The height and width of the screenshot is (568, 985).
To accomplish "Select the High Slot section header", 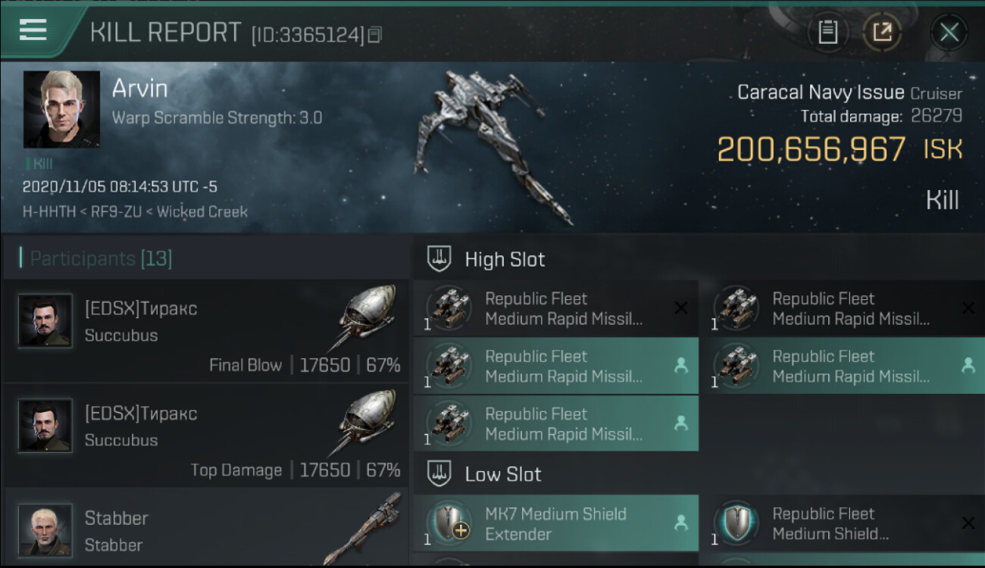I will 505,259.
